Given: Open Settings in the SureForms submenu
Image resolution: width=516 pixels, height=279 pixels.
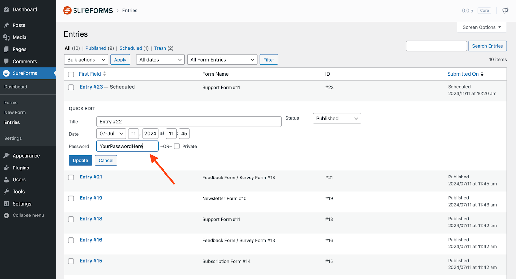Looking at the screenshot, I should pos(13,138).
